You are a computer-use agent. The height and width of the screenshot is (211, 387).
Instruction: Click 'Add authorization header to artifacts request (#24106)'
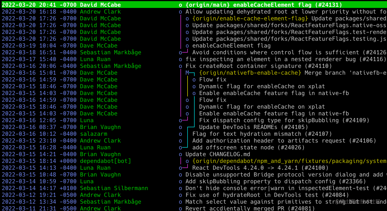284,141
